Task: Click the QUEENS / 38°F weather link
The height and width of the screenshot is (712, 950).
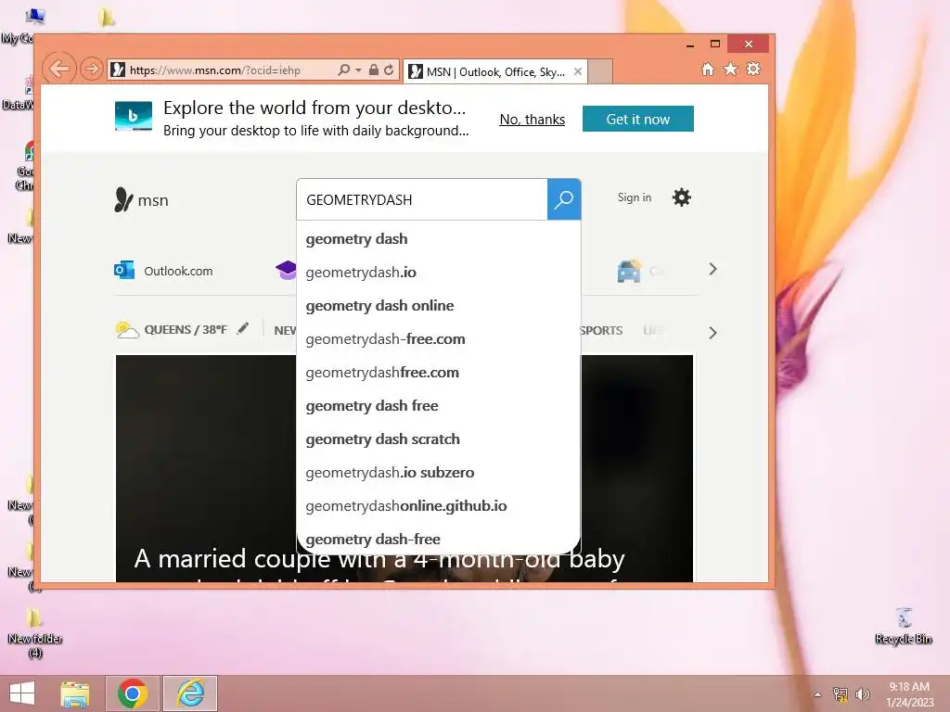Action: click(x=186, y=330)
